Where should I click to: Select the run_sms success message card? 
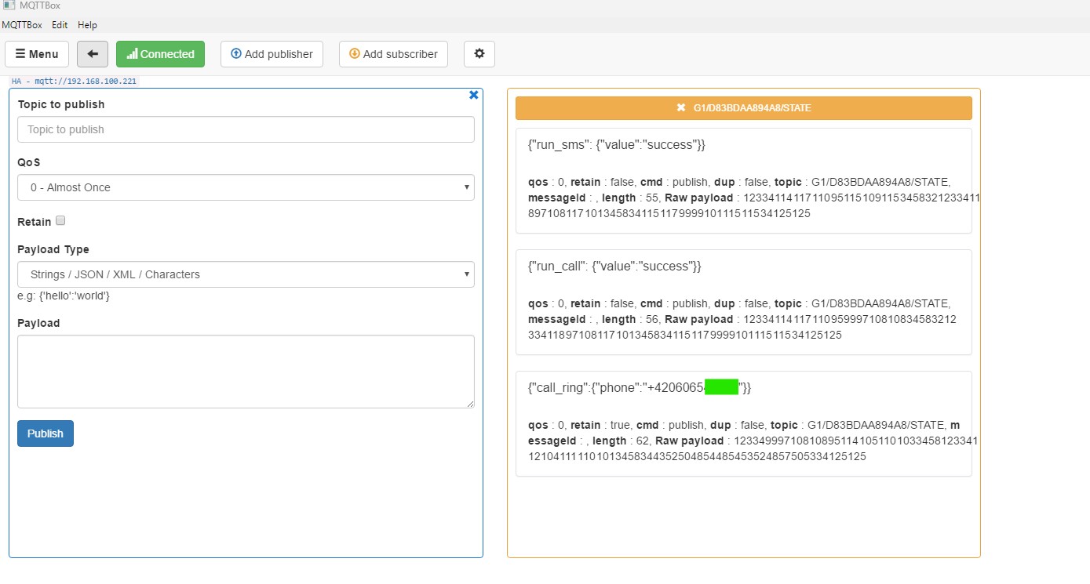(x=743, y=180)
